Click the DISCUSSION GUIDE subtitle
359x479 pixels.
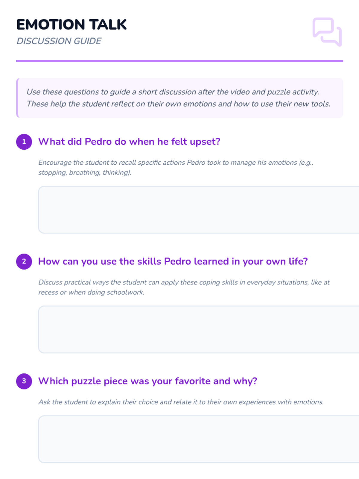click(59, 41)
